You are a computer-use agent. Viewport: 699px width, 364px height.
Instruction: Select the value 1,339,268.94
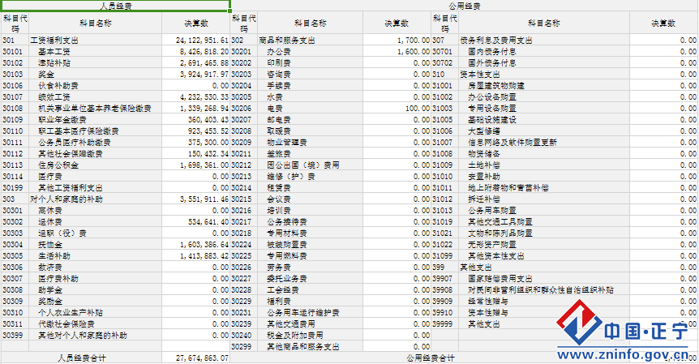(195, 109)
